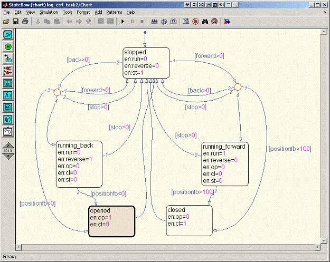Click the running_forward state box
This screenshot has width=330, height=262.
[224, 163]
